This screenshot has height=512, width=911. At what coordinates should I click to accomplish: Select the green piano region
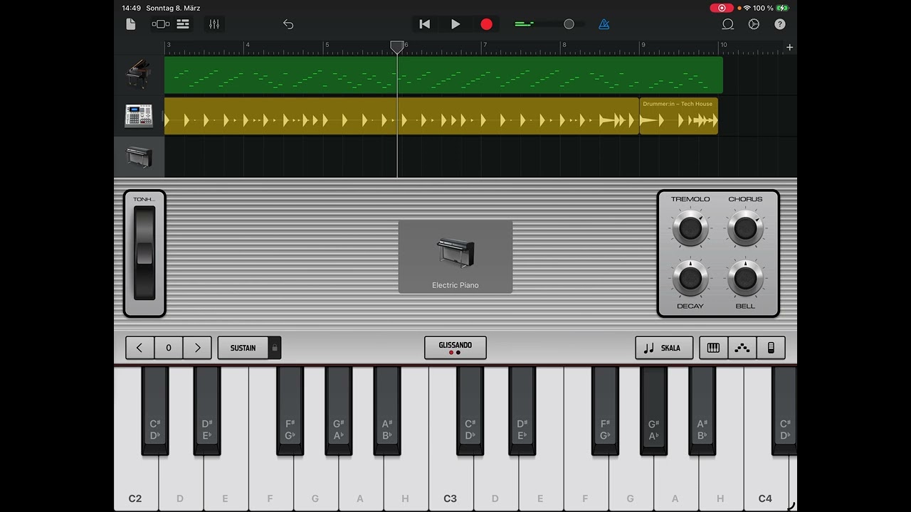click(443, 75)
